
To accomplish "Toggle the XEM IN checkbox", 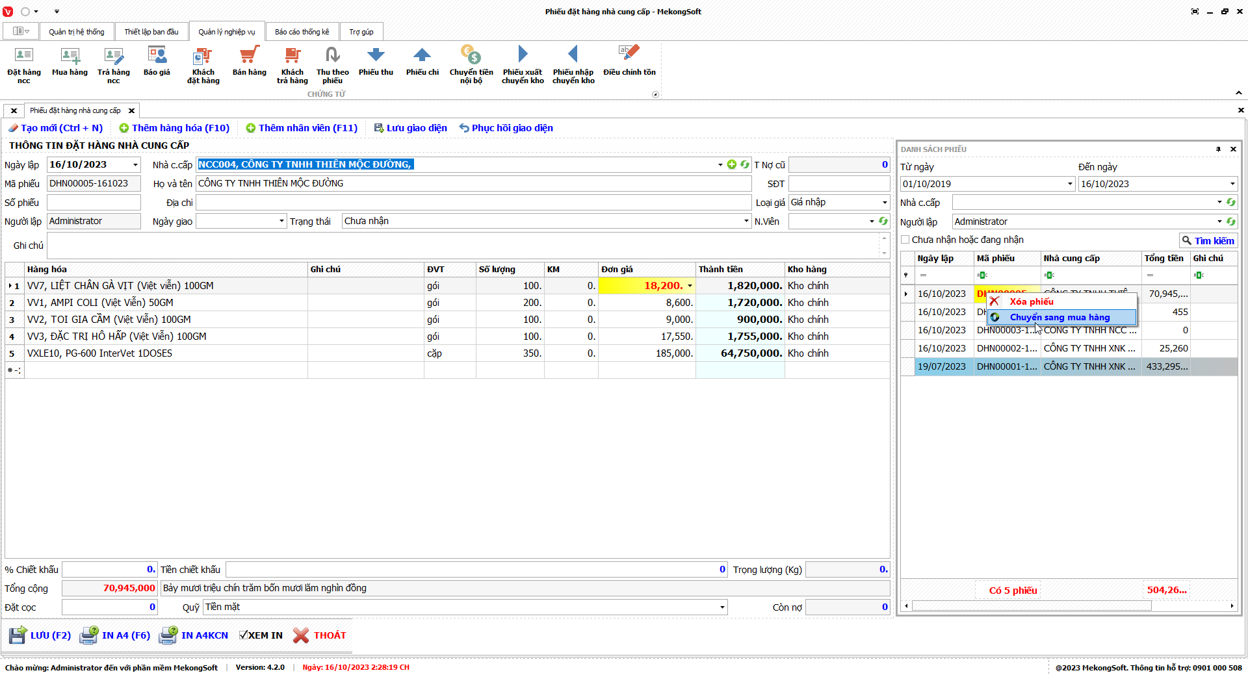I will 244,635.
